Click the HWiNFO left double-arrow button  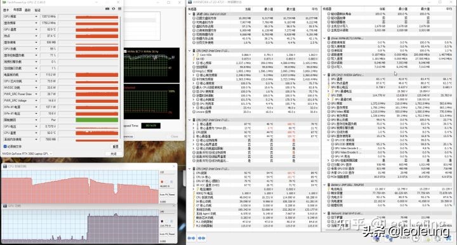tap(192, 238)
